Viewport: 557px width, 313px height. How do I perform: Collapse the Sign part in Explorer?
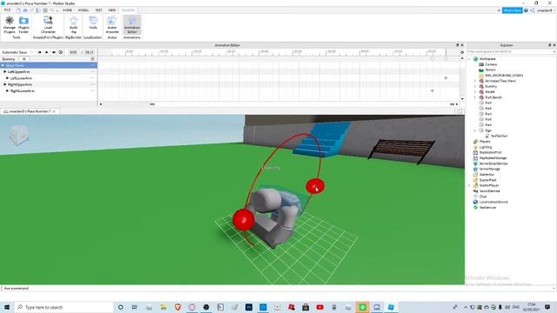[475, 130]
